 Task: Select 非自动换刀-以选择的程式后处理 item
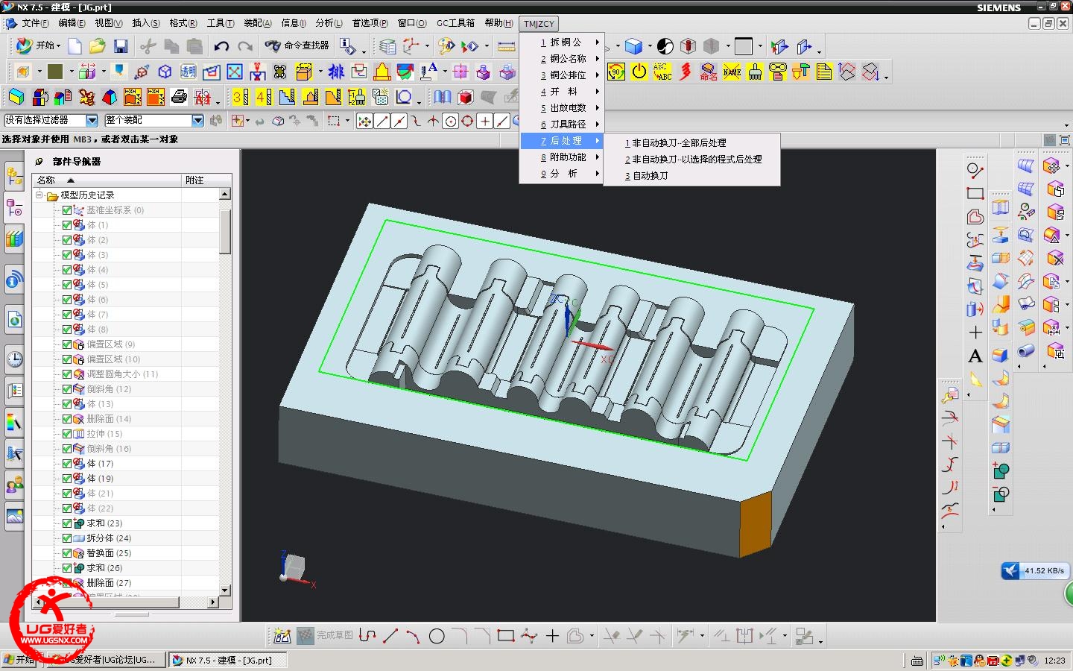691,159
